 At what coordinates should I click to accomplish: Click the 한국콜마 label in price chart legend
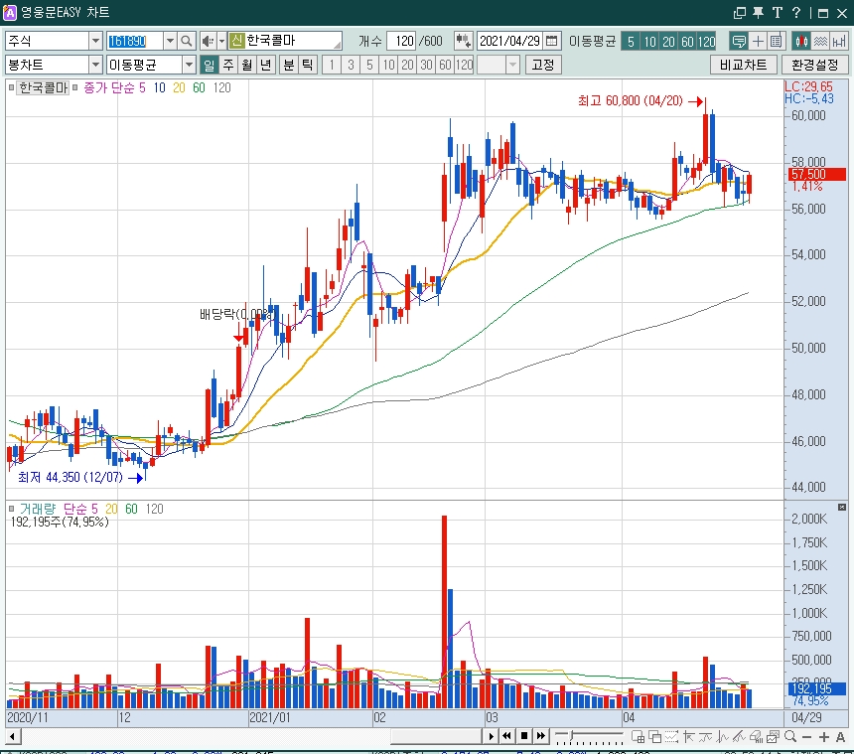pyautogui.click(x=43, y=87)
